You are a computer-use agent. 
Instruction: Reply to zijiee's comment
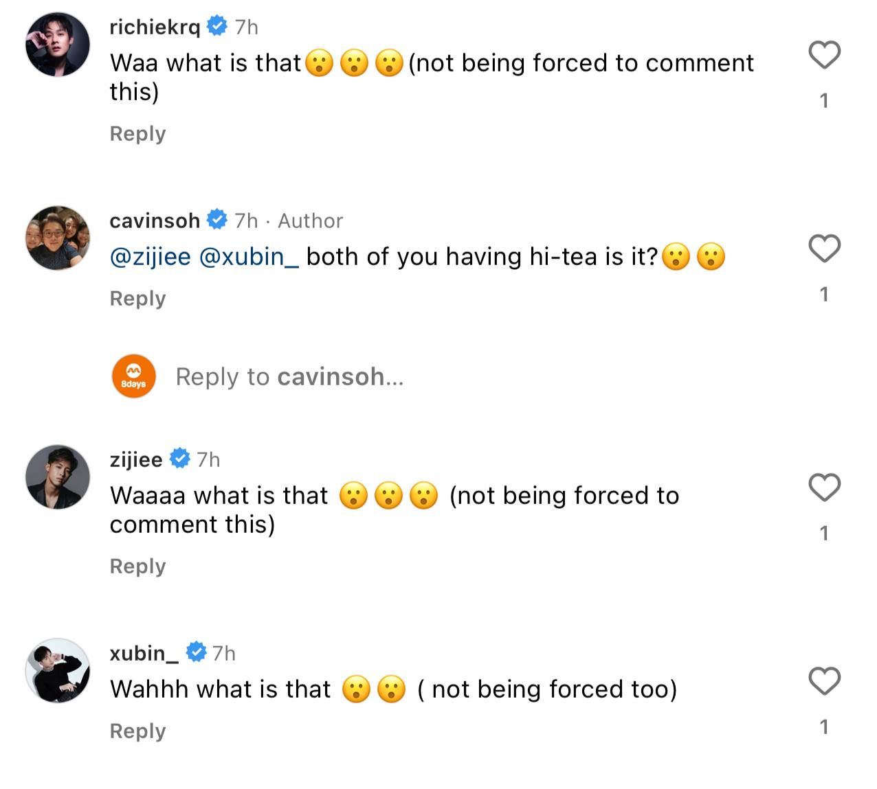(x=137, y=566)
